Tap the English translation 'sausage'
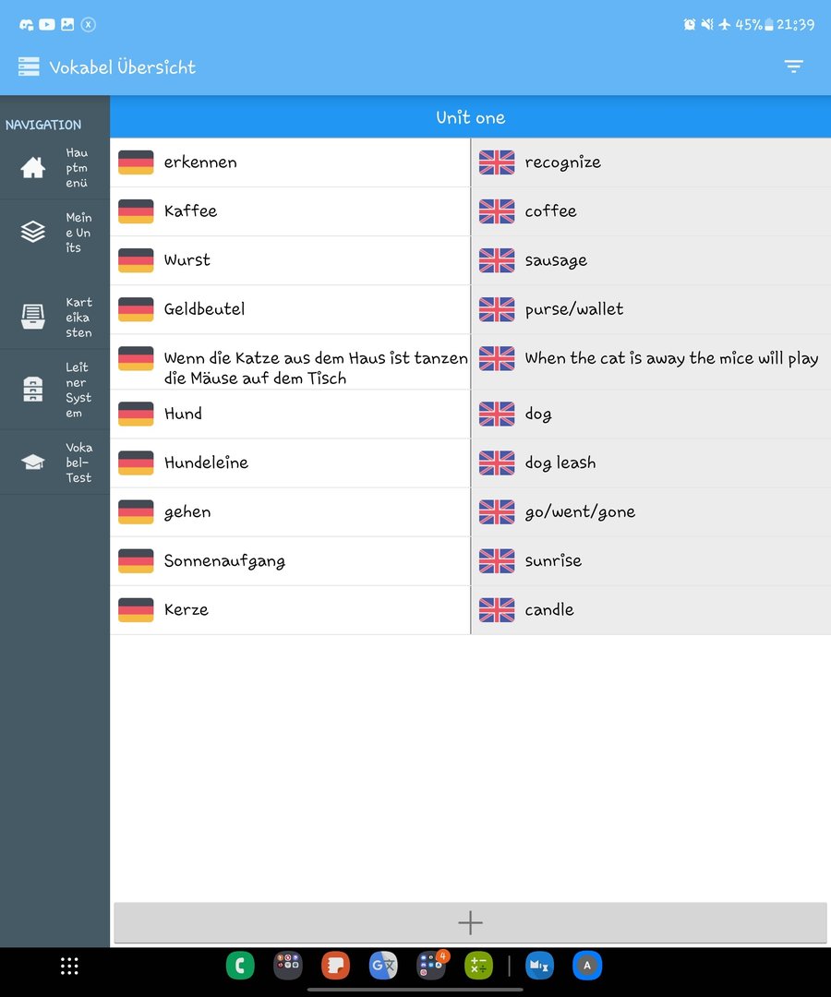831x997 pixels. 556,260
